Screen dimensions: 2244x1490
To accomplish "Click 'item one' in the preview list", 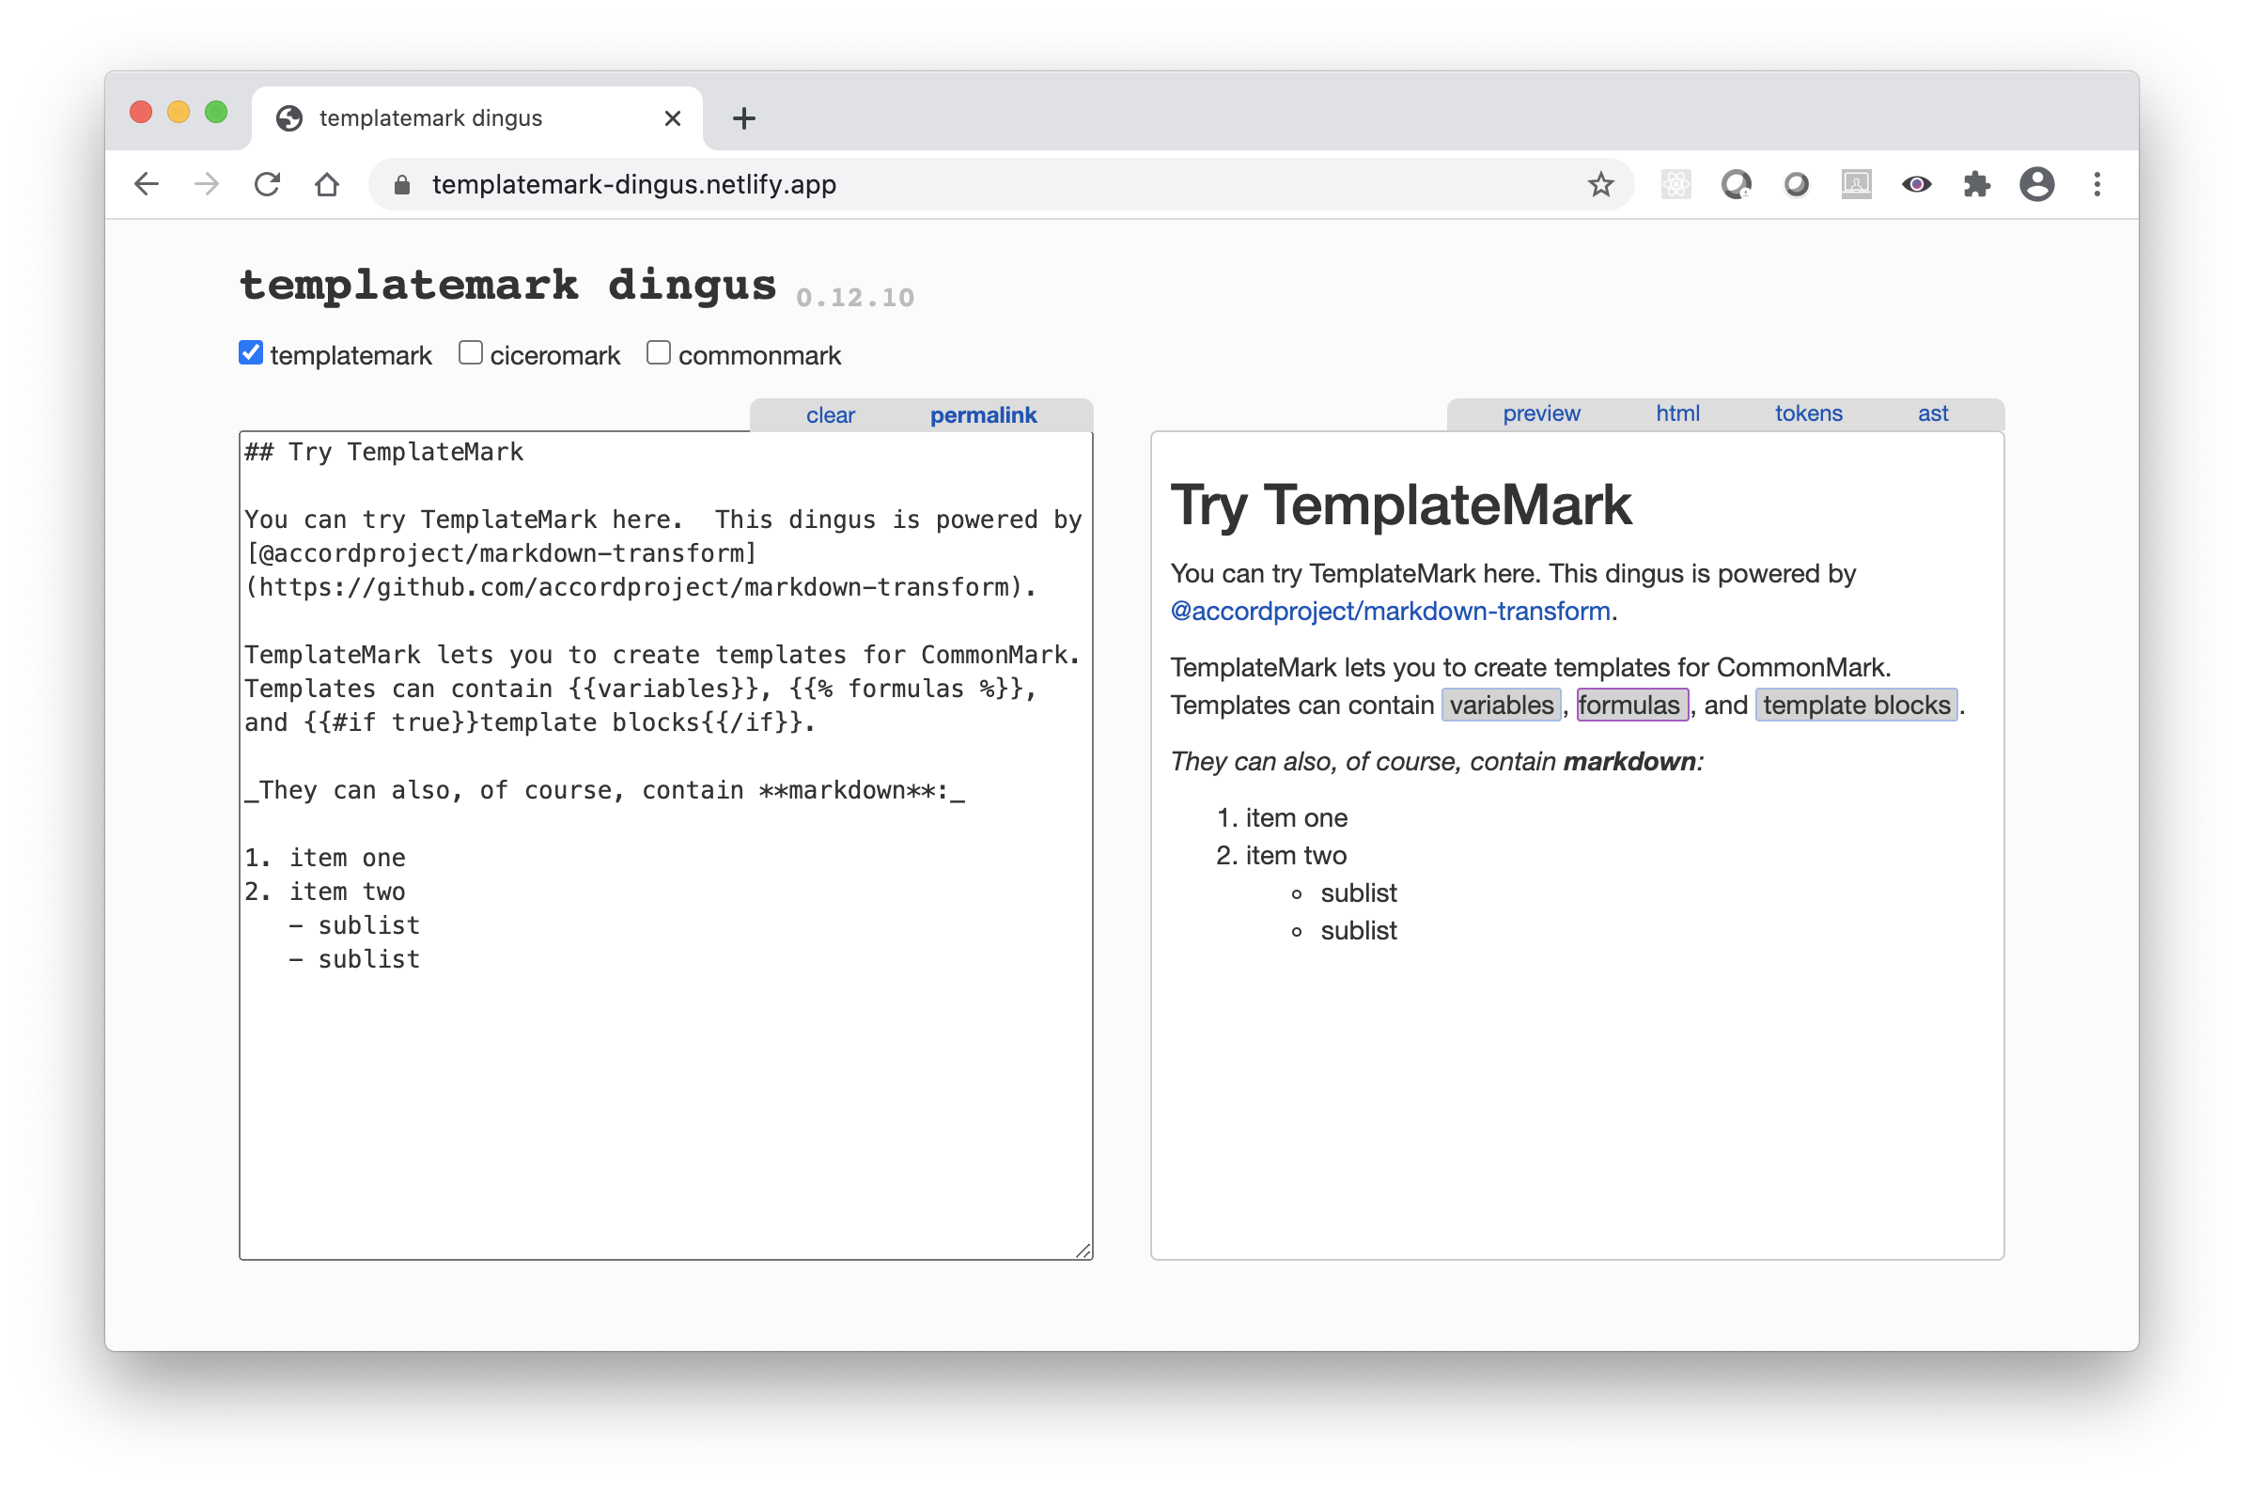I will click(x=1296, y=818).
